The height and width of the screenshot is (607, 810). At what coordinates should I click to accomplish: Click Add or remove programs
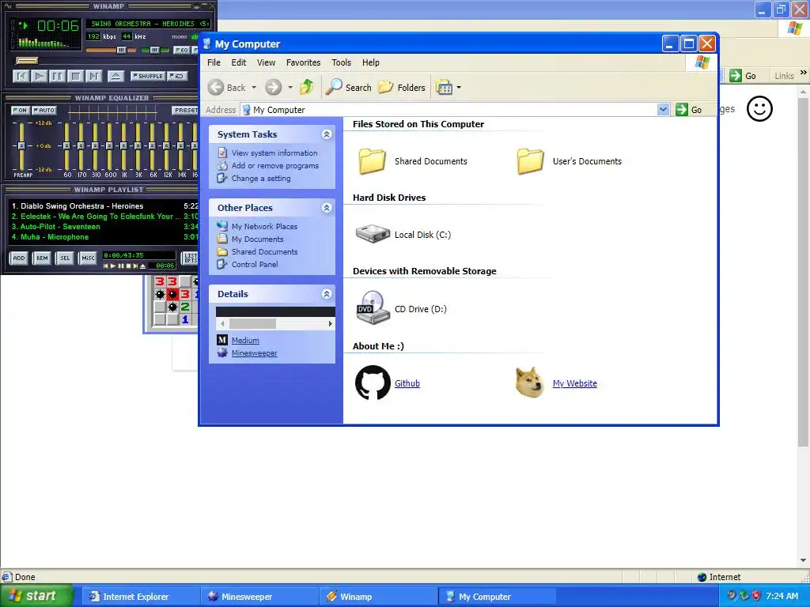point(274,166)
